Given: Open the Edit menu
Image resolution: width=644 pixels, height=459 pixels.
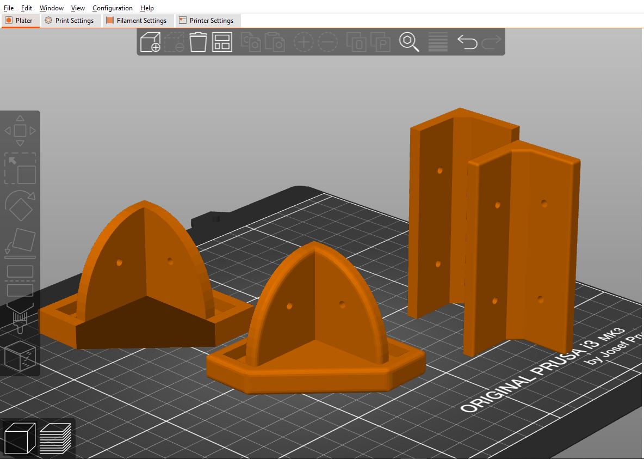Looking at the screenshot, I should coord(27,8).
